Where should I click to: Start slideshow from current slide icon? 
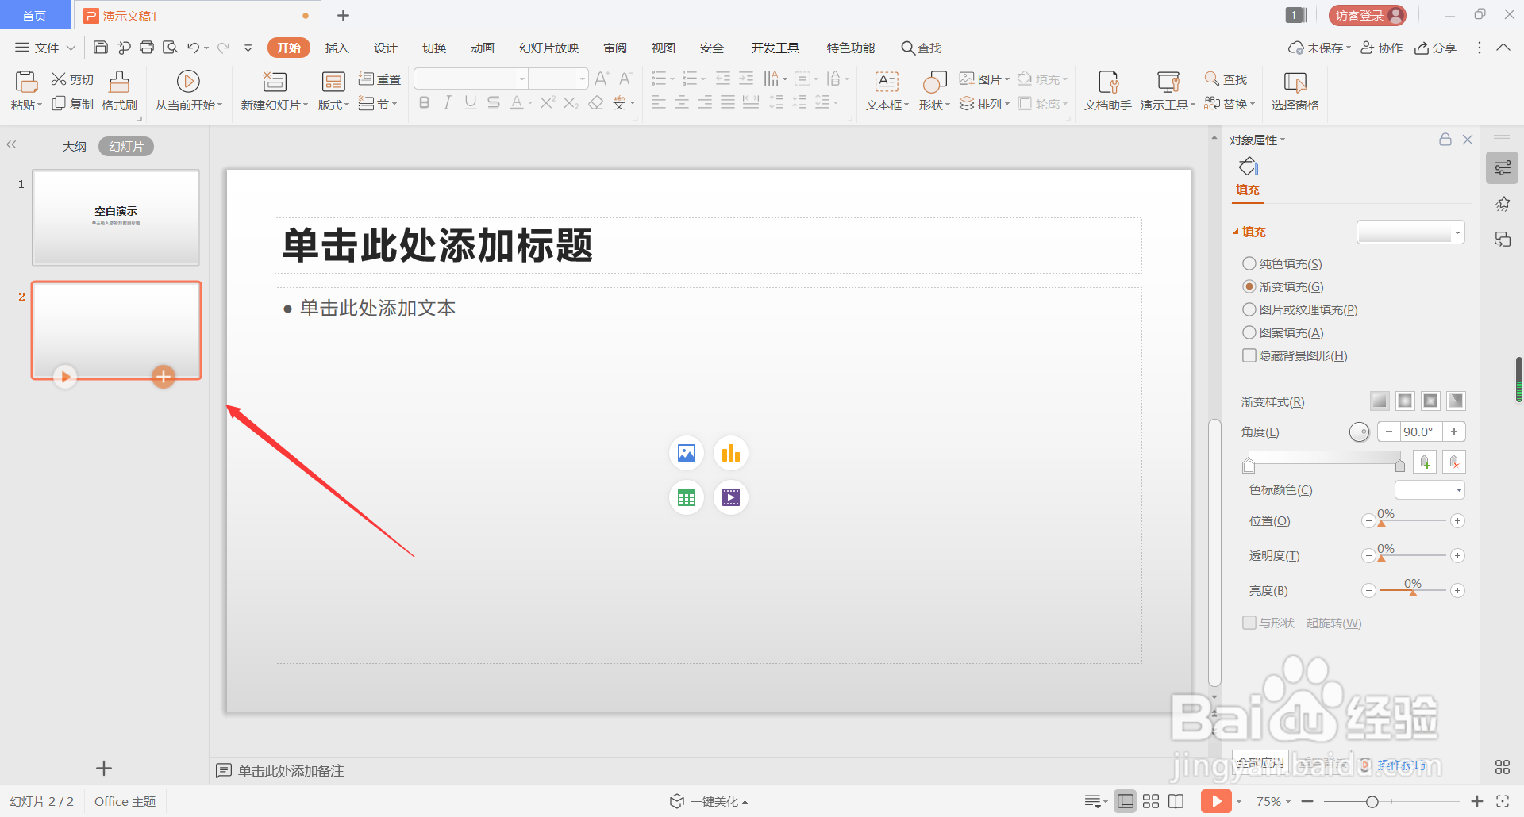pyautogui.click(x=188, y=81)
